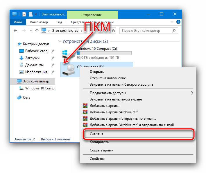Click status text Выбран 1 элемент
This screenshot has width=206, height=173.
pos(55,139)
